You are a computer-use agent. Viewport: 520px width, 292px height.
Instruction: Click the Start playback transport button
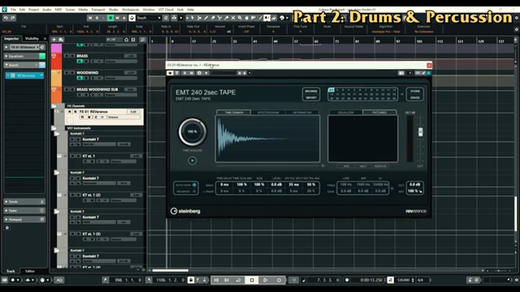pyautogui.click(x=266, y=280)
